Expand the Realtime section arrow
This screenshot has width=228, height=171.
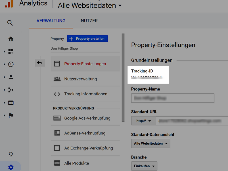coord(4,64)
